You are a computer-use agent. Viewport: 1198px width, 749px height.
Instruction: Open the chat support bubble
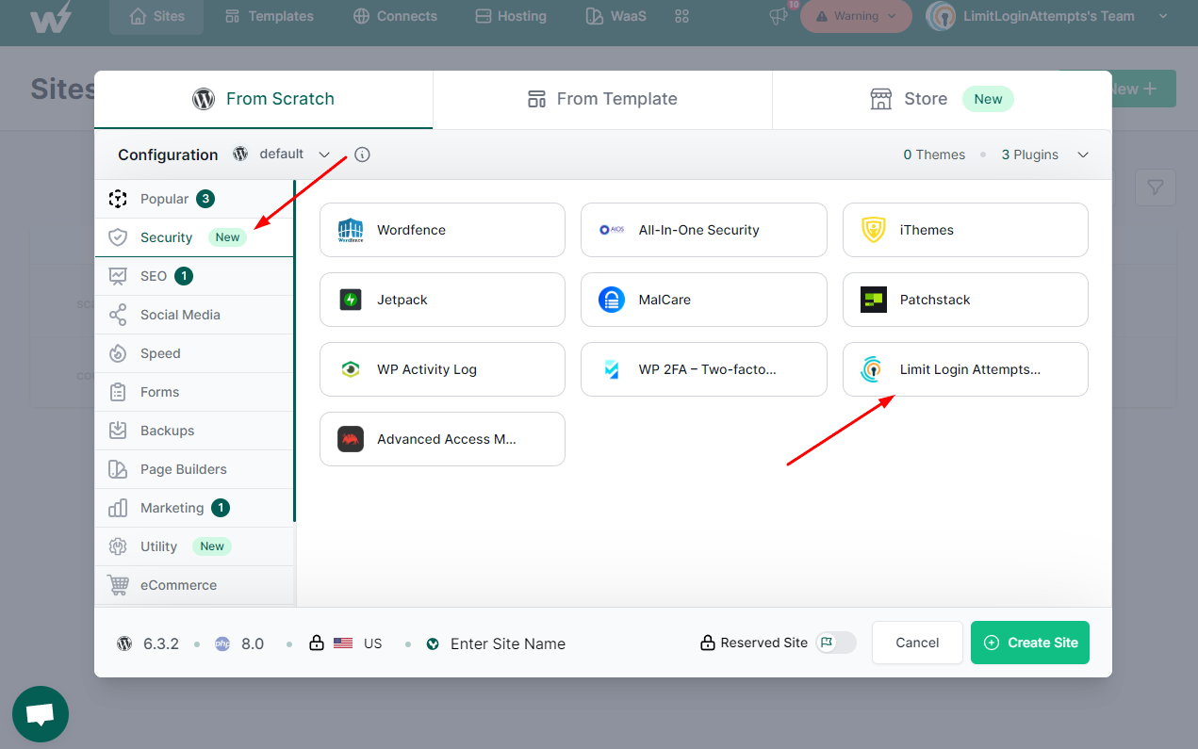pyautogui.click(x=41, y=714)
